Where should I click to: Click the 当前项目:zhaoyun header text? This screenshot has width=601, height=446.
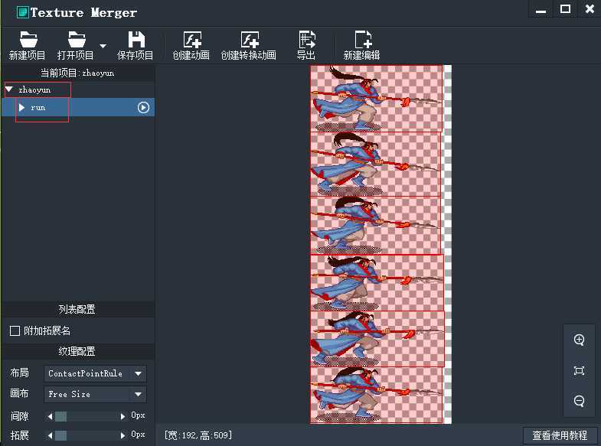[77, 73]
